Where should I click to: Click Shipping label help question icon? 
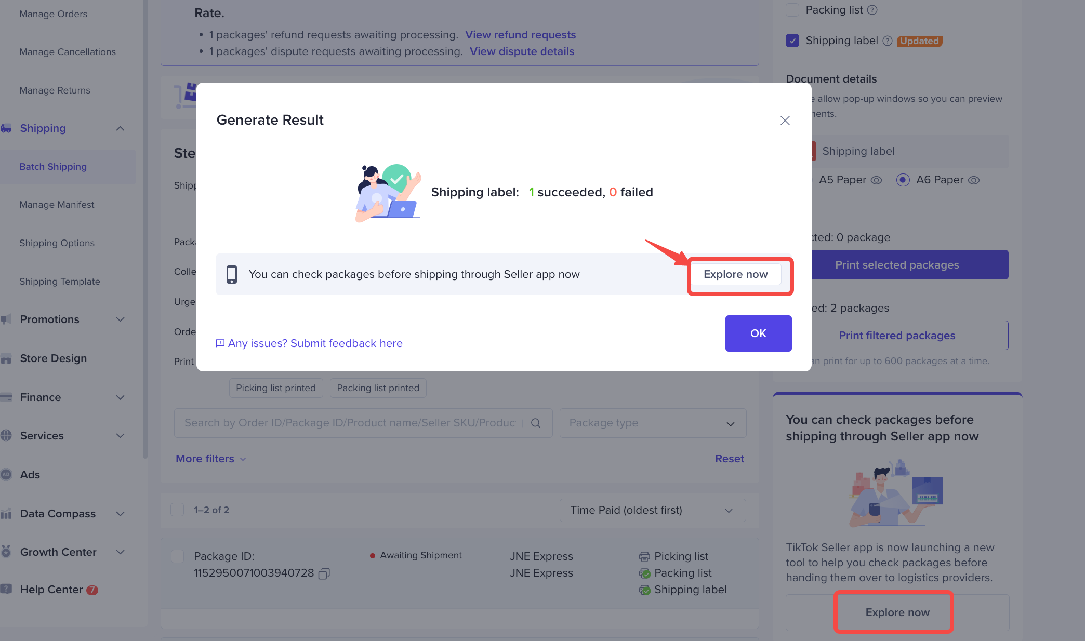click(888, 41)
